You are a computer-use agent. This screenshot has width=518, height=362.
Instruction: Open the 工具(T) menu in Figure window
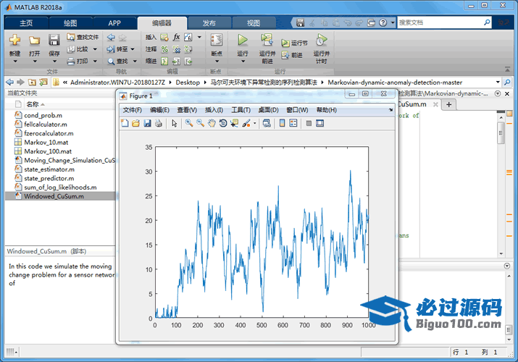tap(241, 110)
